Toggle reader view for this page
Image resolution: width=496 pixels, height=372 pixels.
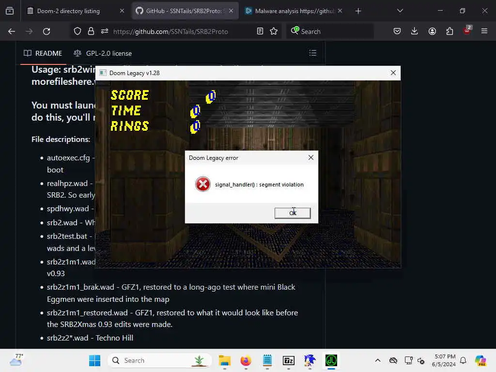point(260,31)
